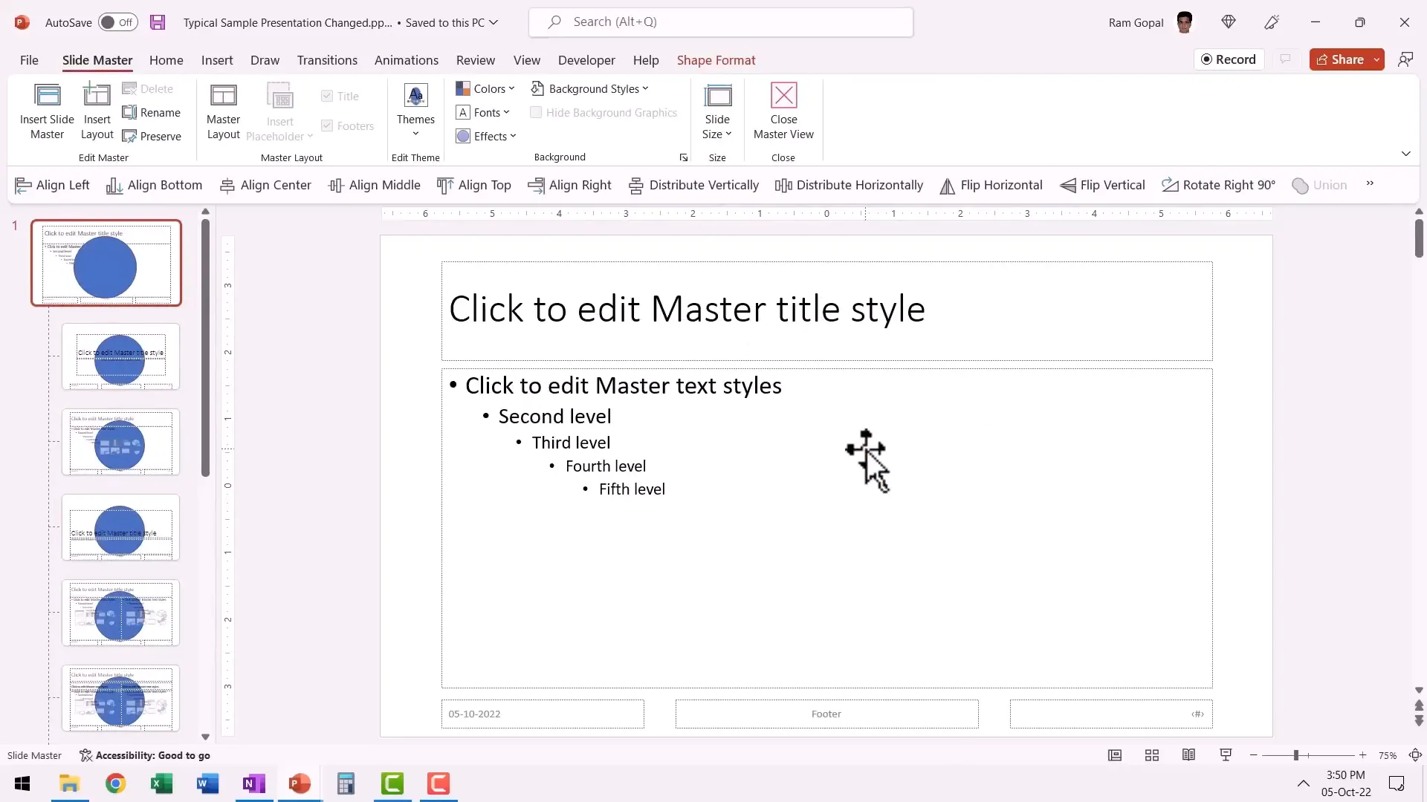Click Distribute Vertically command
This screenshot has height=802, width=1427.
coord(694,185)
